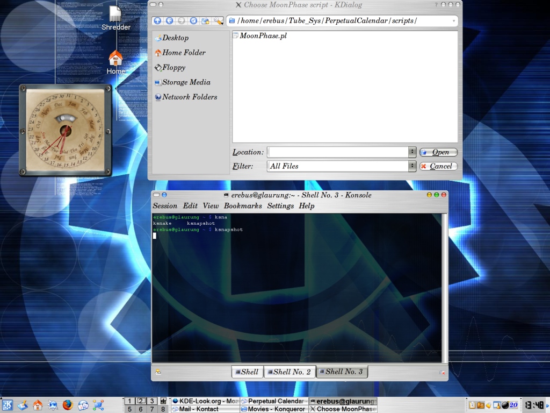Click the Location input field
The height and width of the screenshot is (413, 550).
(x=337, y=152)
